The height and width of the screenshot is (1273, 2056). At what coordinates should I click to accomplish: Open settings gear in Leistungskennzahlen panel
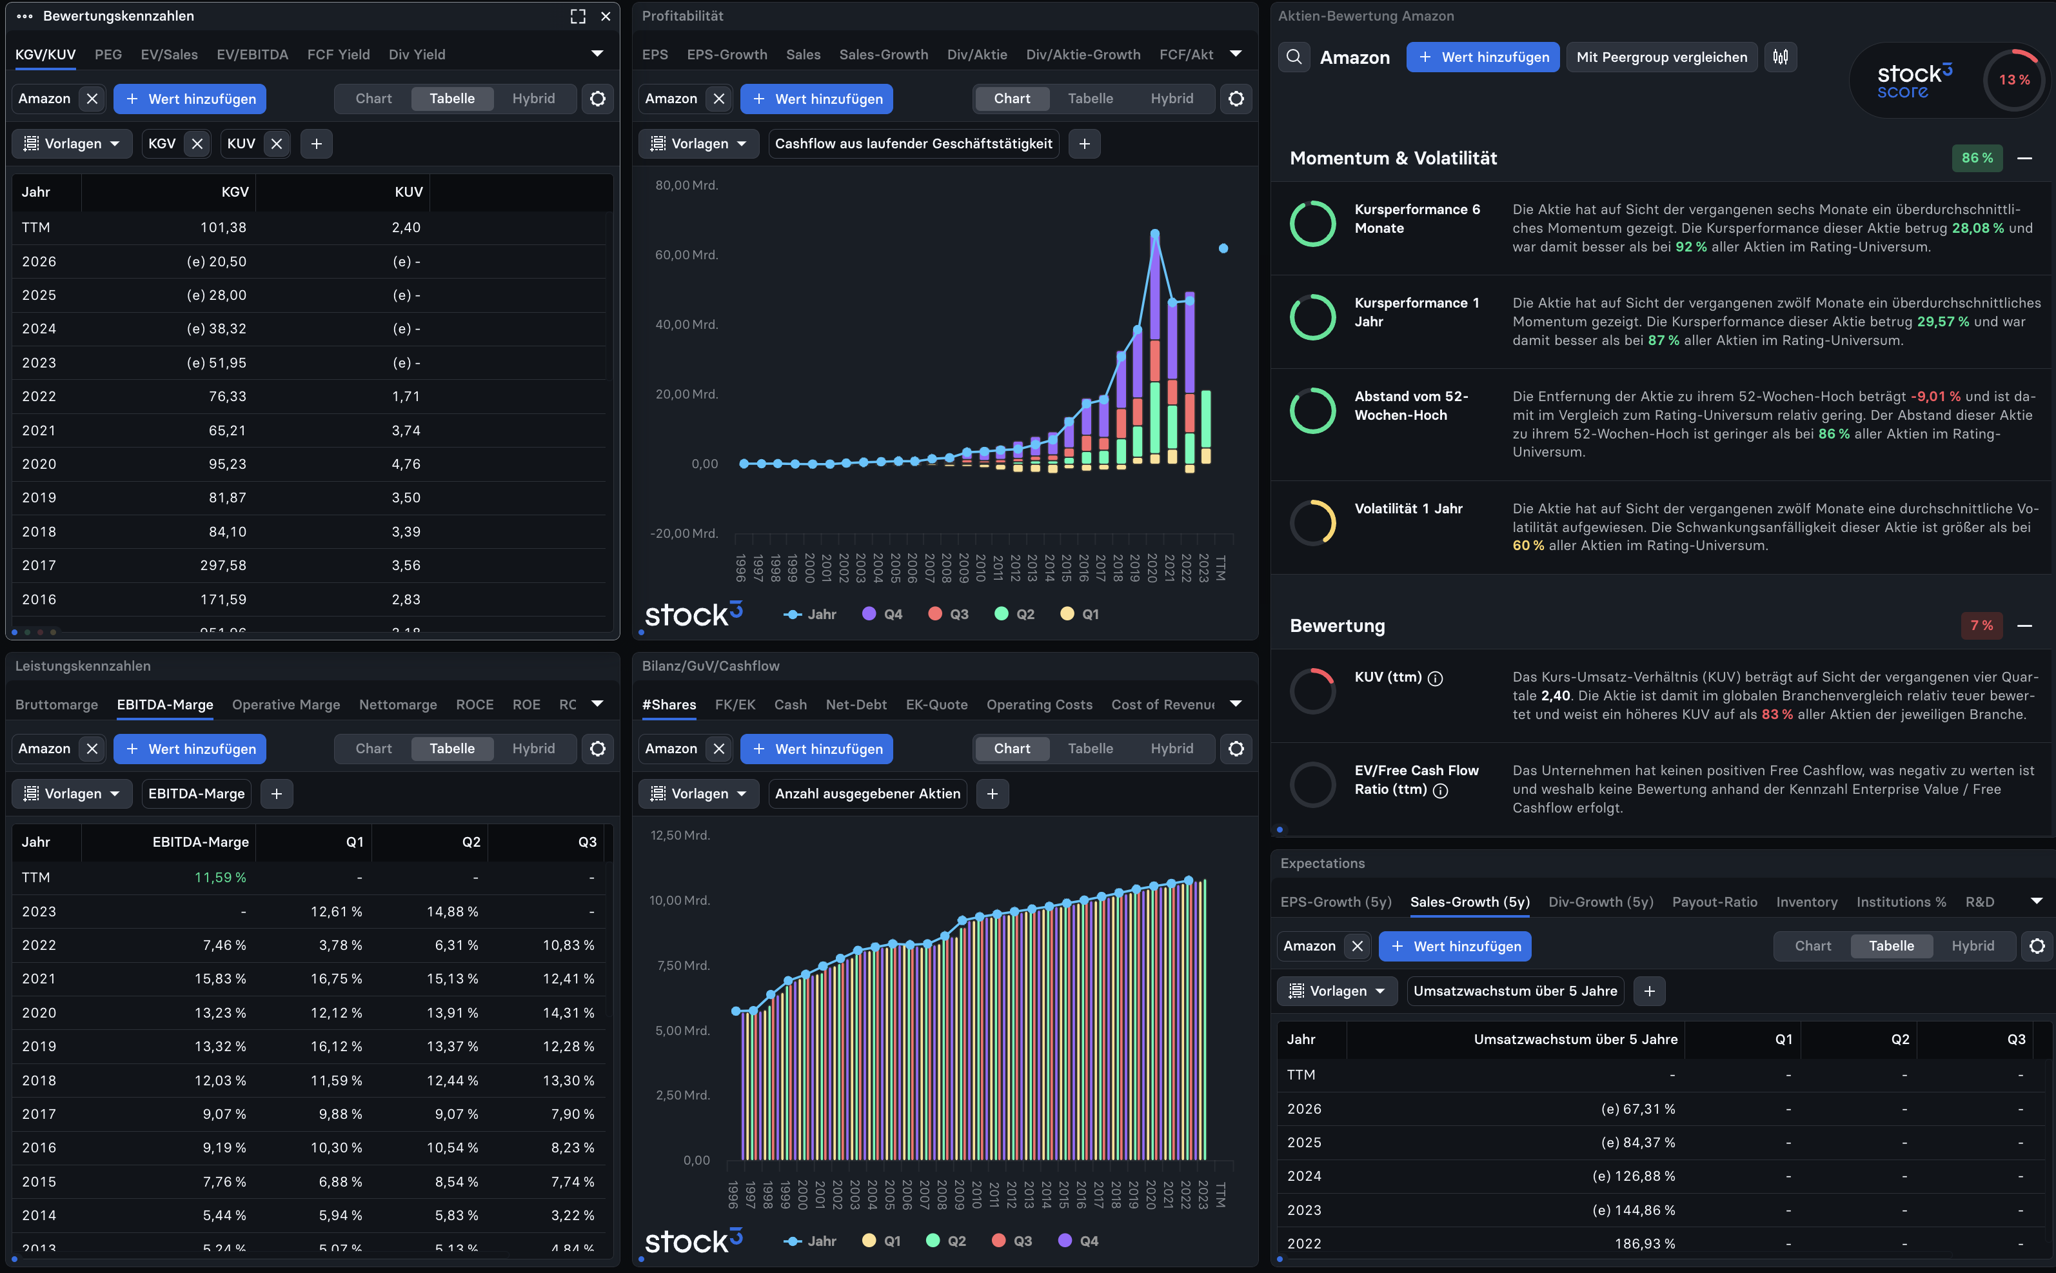[x=598, y=749]
